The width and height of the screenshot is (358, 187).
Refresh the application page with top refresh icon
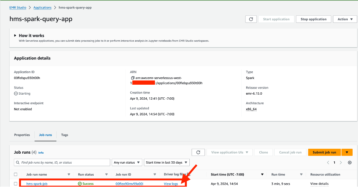(x=251, y=19)
